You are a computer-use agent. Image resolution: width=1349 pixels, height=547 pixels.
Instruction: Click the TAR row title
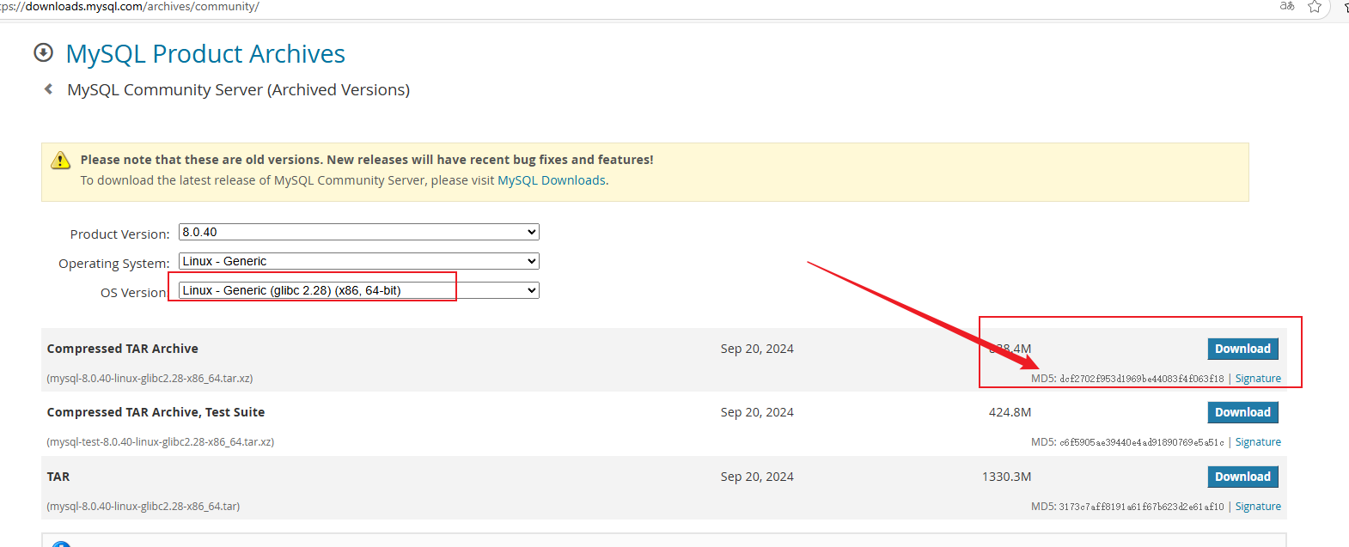[58, 477]
